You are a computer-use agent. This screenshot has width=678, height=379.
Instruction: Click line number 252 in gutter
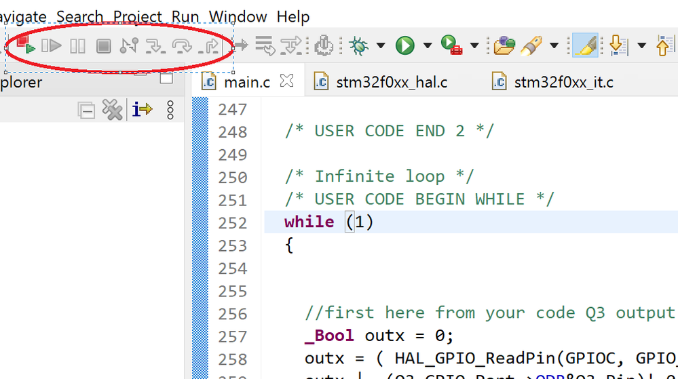(233, 223)
